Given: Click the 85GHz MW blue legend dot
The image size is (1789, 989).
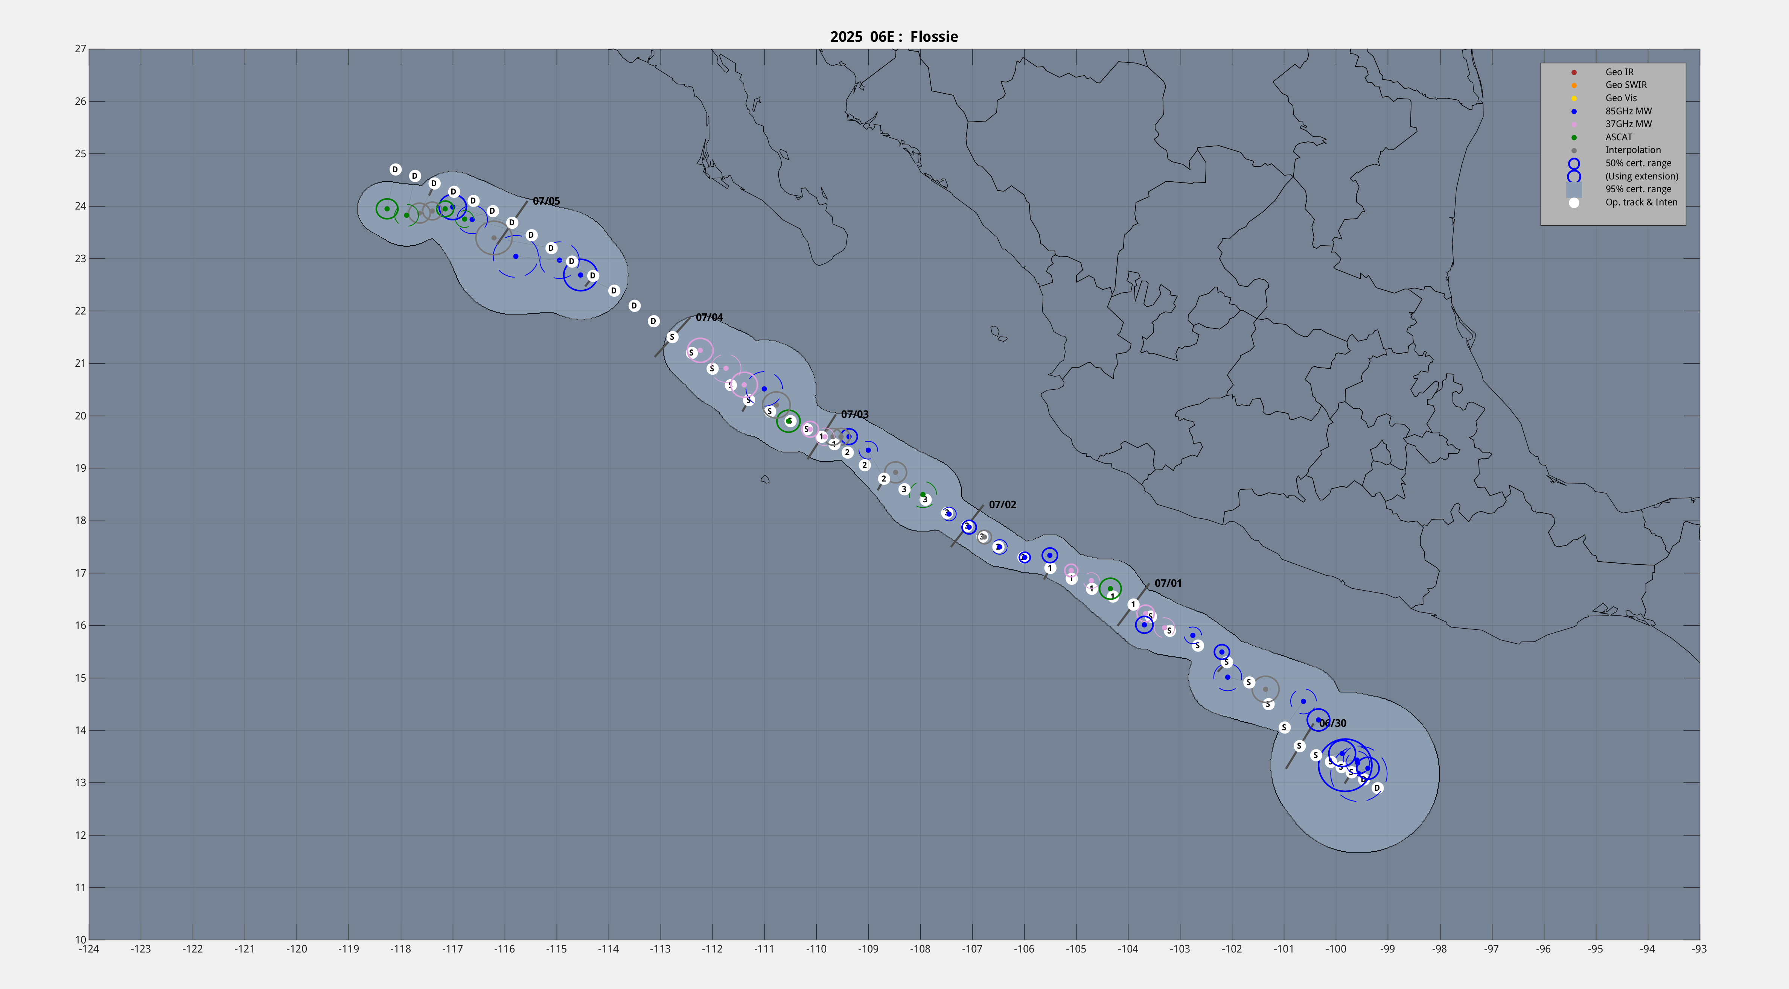Looking at the screenshot, I should (x=1574, y=111).
